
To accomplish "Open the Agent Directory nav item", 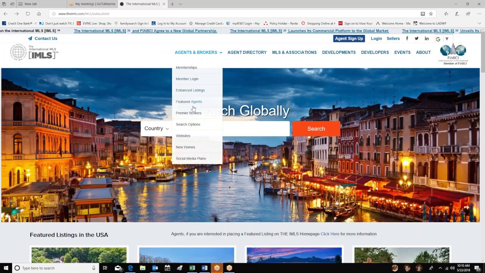I will point(247,52).
